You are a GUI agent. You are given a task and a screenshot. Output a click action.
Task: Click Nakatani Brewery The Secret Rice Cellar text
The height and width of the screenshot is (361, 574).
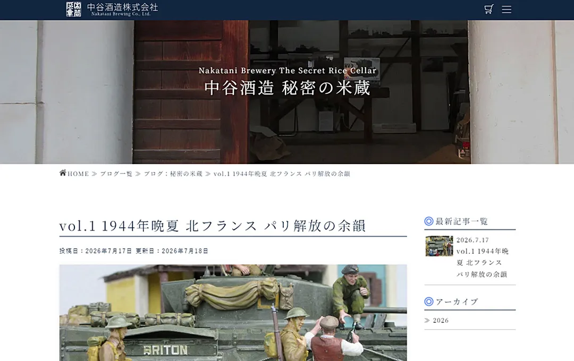coord(288,70)
